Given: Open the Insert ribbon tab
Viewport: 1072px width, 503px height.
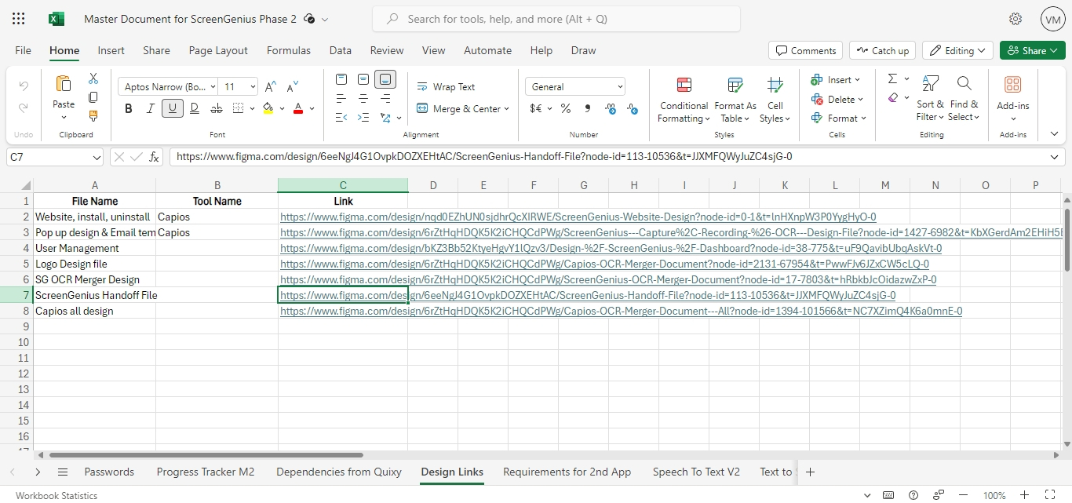Looking at the screenshot, I should click(111, 50).
